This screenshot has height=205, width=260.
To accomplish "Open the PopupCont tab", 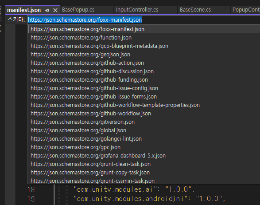I will click(246, 10).
